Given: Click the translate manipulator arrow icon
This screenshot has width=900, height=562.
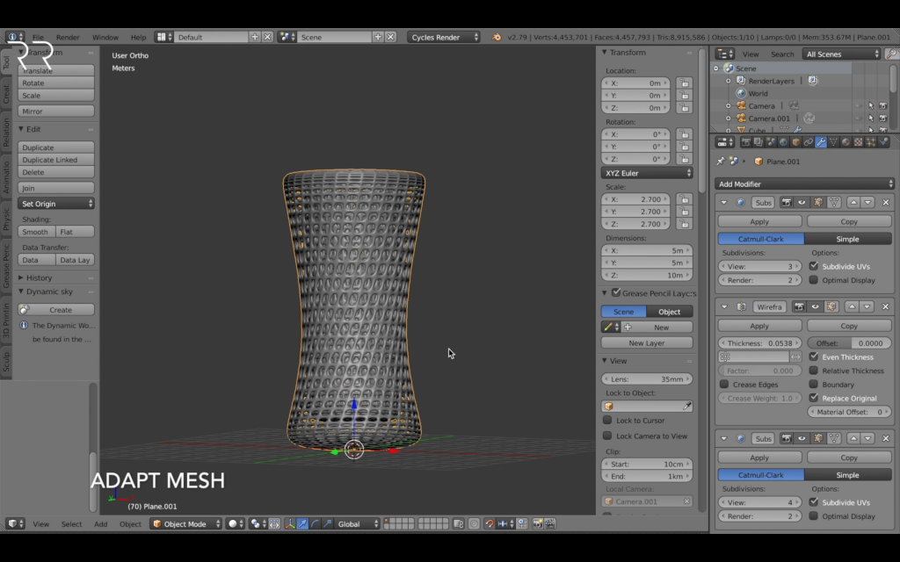Looking at the screenshot, I should (x=302, y=523).
